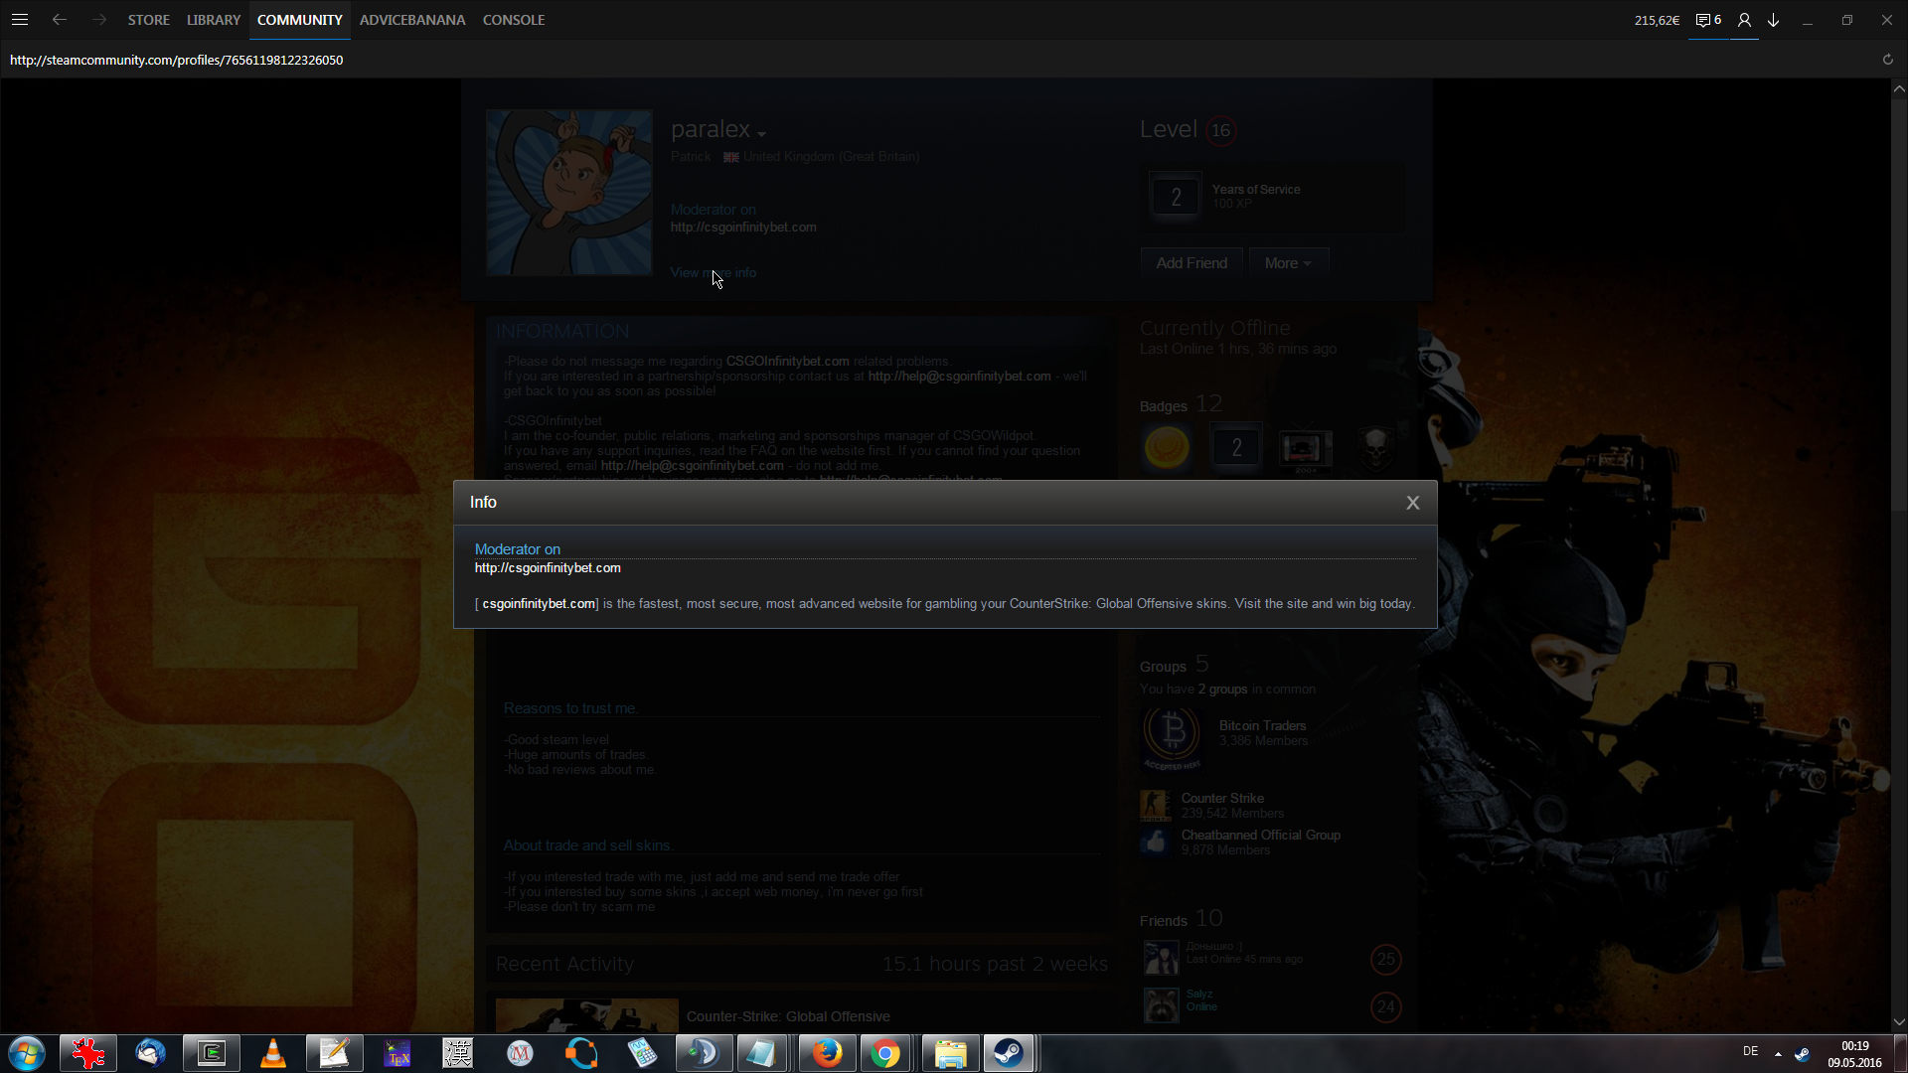This screenshot has width=1908, height=1073.
Task: Select the CONSOLE menu item
Action: point(514,20)
